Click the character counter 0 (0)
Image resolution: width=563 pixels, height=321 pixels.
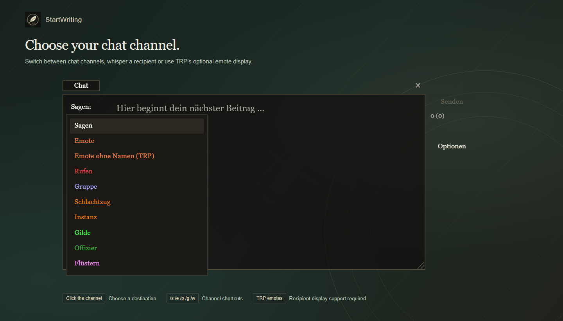[437, 116]
